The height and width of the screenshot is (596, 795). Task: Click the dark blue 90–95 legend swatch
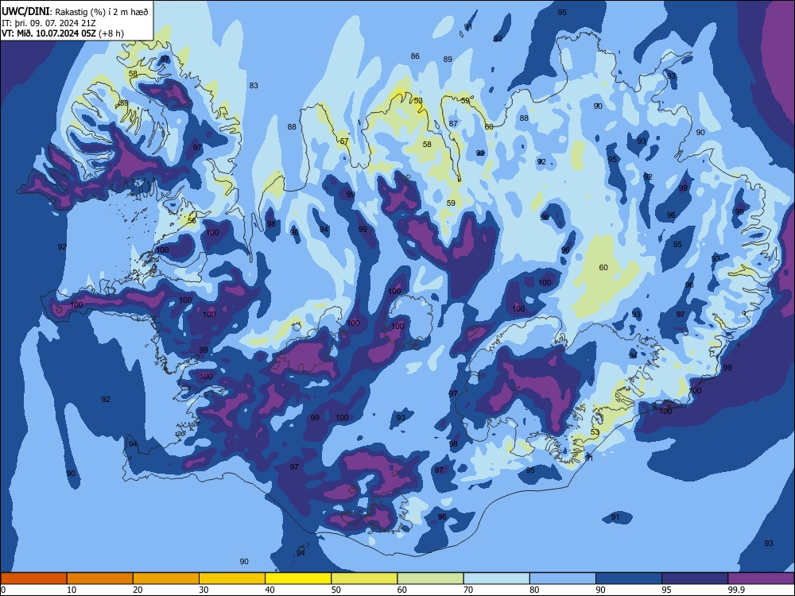coord(629,579)
